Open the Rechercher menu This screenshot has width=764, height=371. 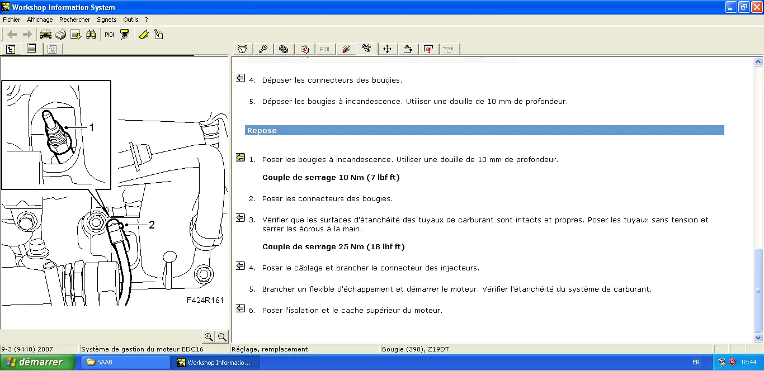74,20
